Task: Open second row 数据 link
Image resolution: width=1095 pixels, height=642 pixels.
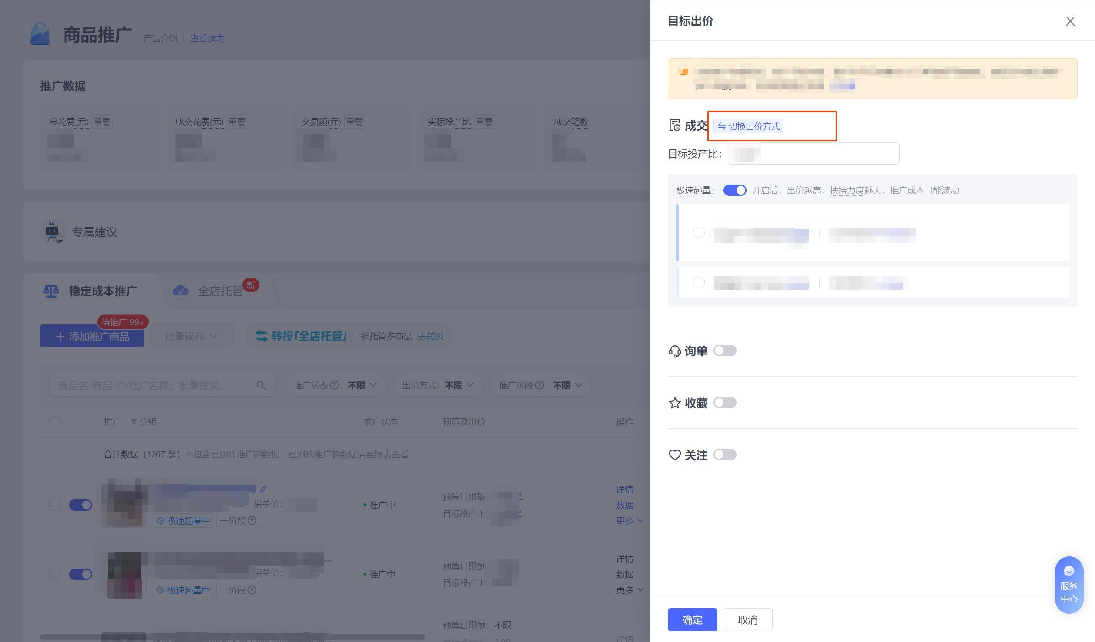Action: pyautogui.click(x=624, y=574)
